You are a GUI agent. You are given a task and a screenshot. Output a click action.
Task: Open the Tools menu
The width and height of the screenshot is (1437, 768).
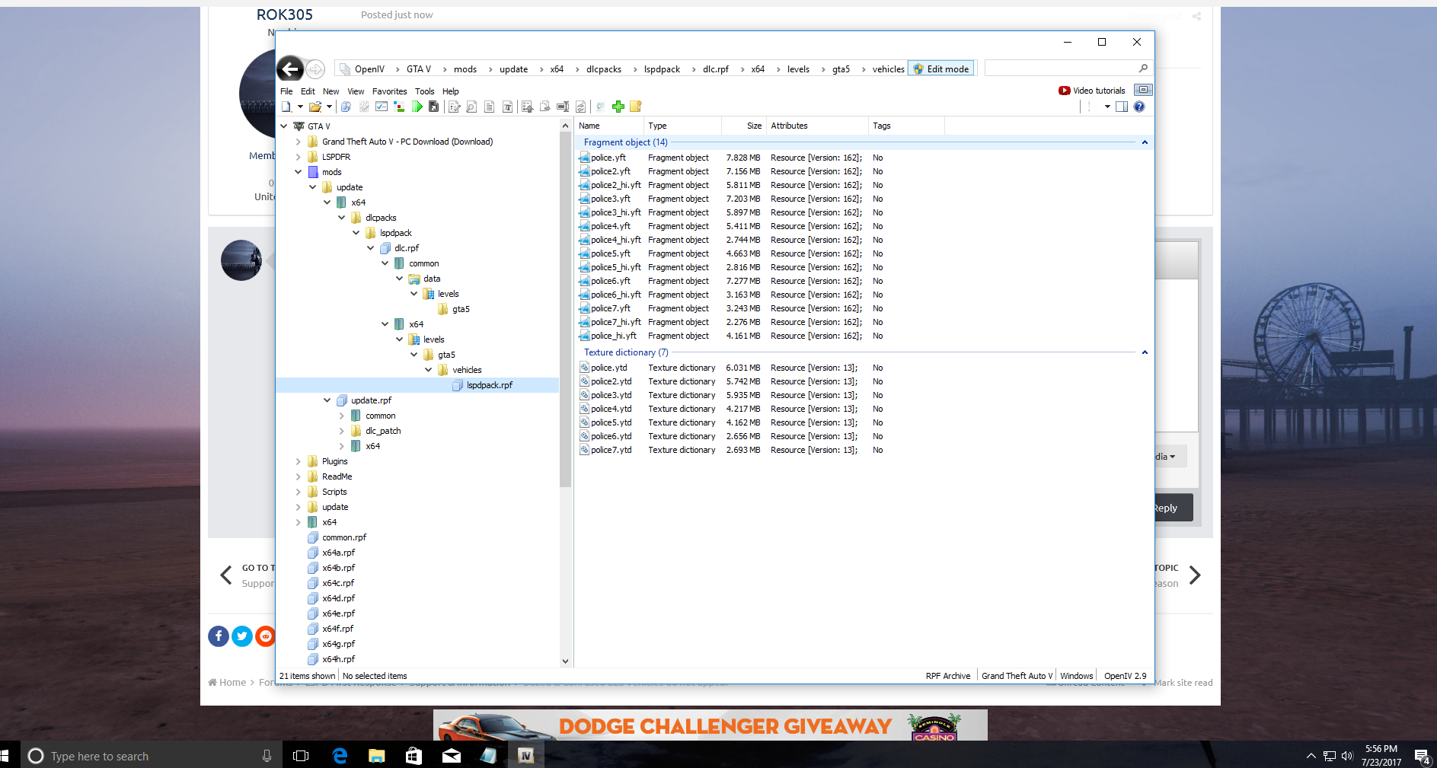[424, 91]
